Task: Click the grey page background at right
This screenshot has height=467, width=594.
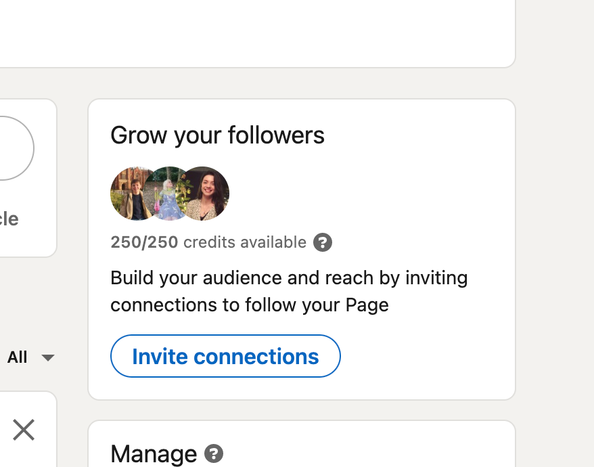Action: [555, 237]
